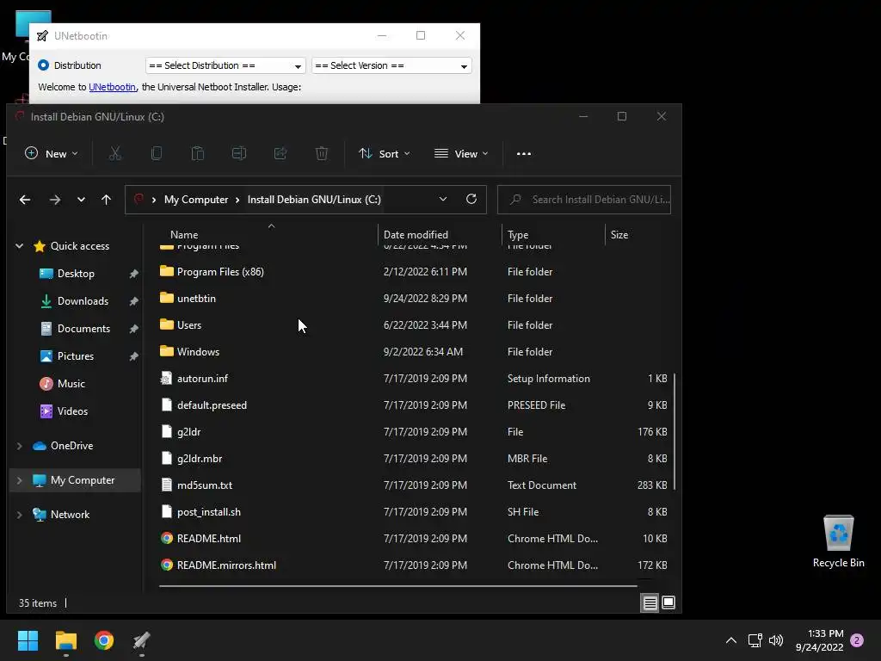881x661 pixels.
Task: Go up one folder level
Action: tap(106, 200)
